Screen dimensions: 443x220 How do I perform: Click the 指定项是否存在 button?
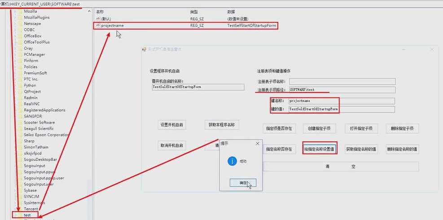point(279,128)
